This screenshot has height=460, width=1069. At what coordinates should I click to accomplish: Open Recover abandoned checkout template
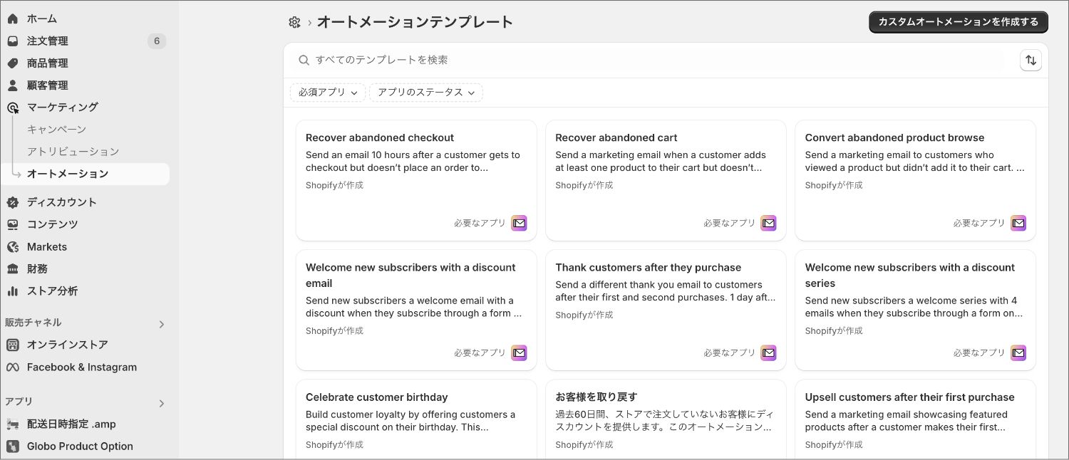tap(416, 180)
